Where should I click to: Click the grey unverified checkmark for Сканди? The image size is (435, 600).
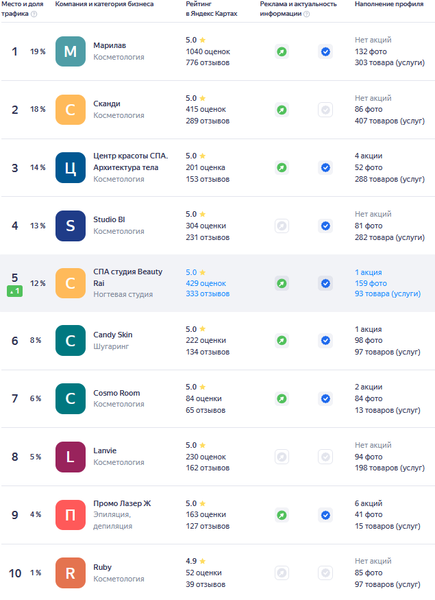pos(325,110)
